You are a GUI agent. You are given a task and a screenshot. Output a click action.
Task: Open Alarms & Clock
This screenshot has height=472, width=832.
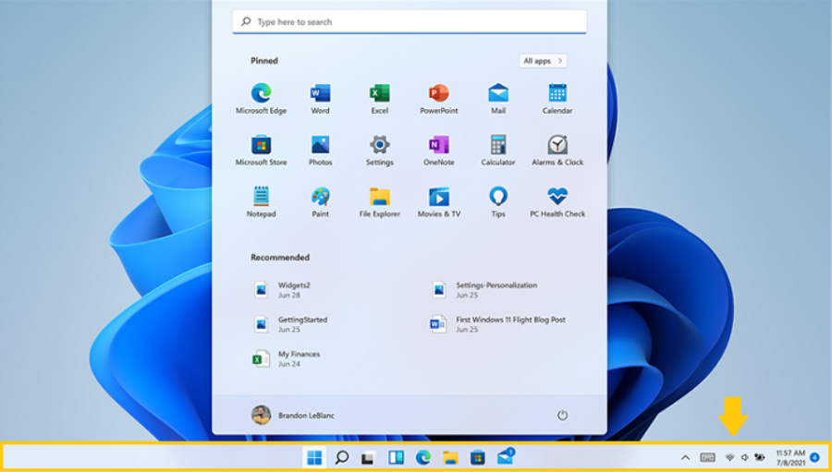click(557, 151)
